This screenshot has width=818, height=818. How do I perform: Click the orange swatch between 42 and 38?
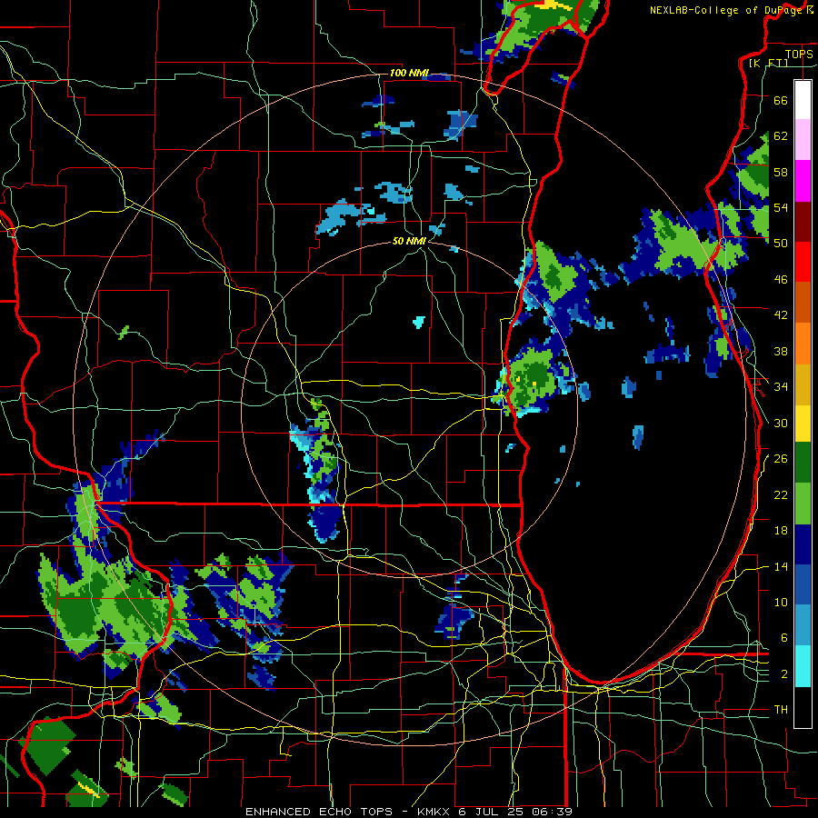(x=803, y=344)
